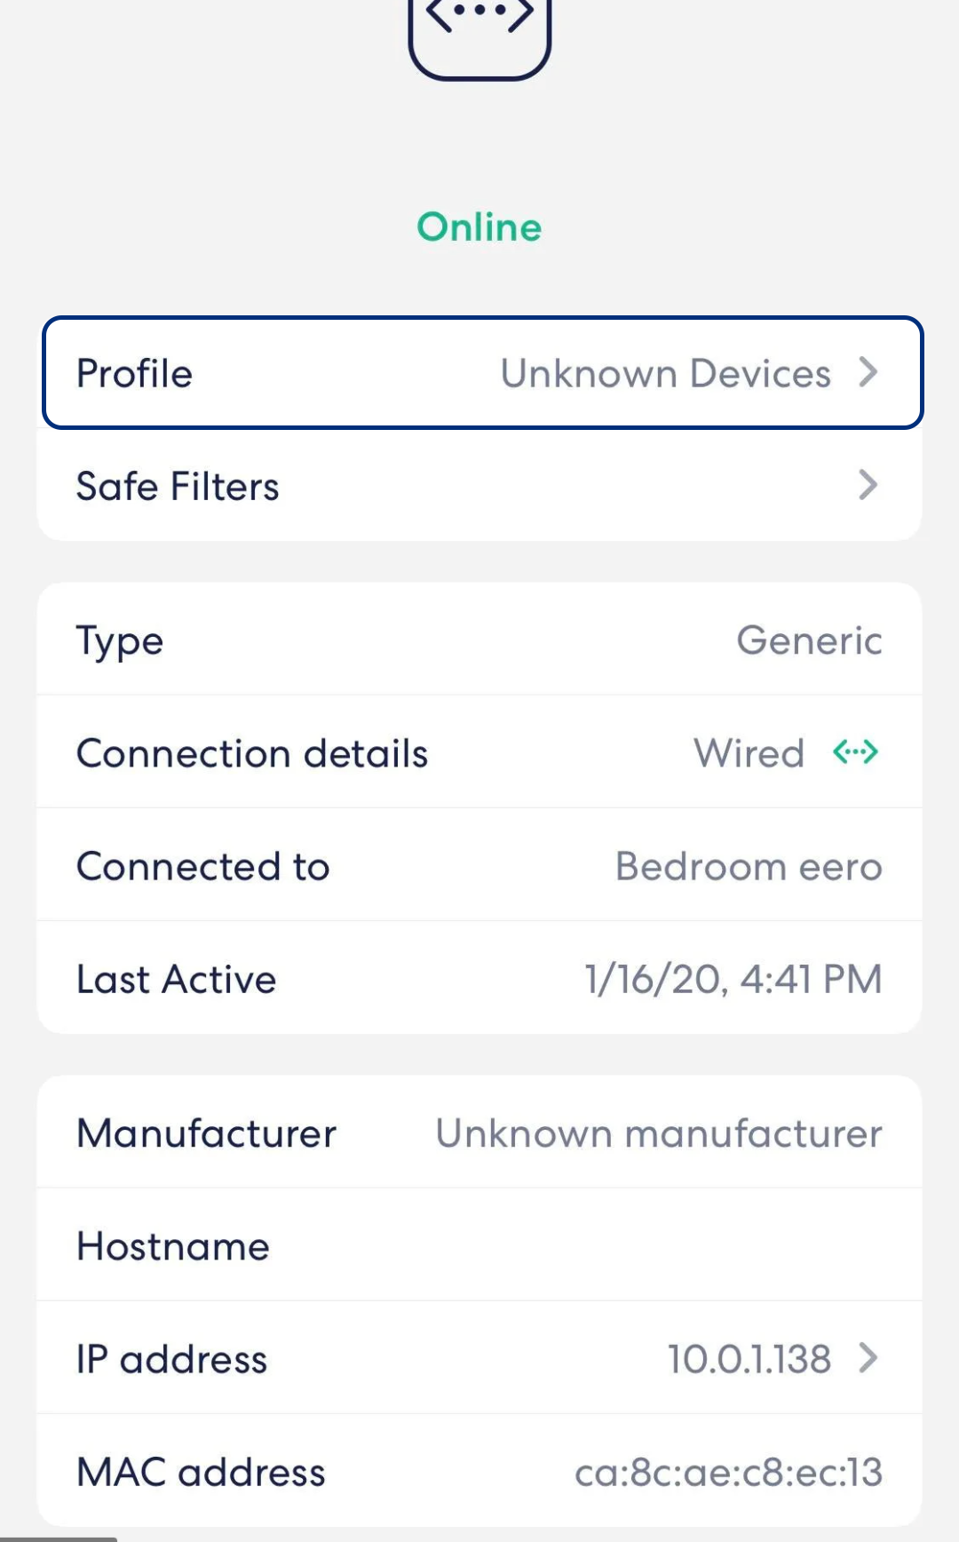This screenshot has width=959, height=1542.
Task: Click the Connection details row
Action: click(479, 752)
